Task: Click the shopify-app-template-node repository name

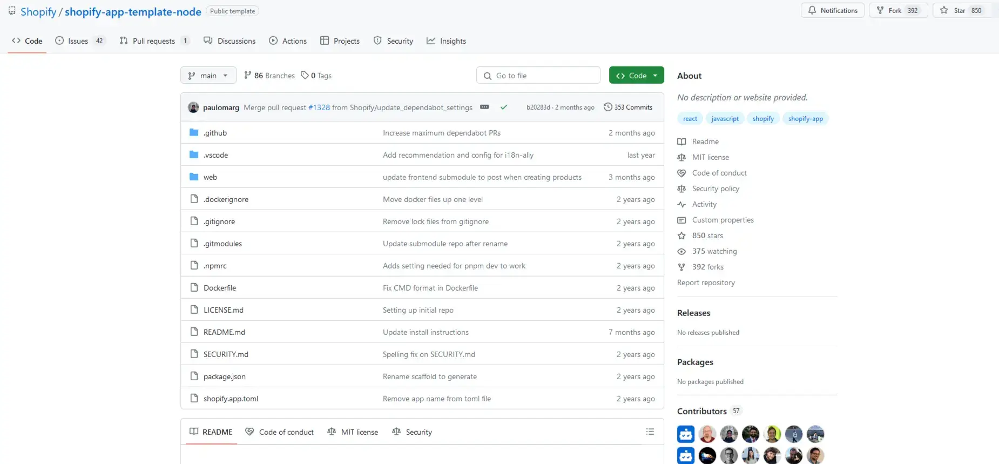Action: (x=133, y=11)
